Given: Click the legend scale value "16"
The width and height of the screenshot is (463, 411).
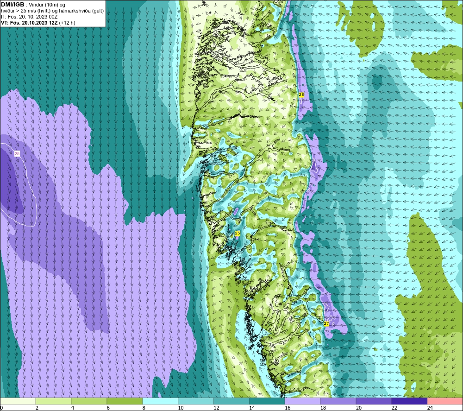Looking at the screenshot, I should [288, 408].
